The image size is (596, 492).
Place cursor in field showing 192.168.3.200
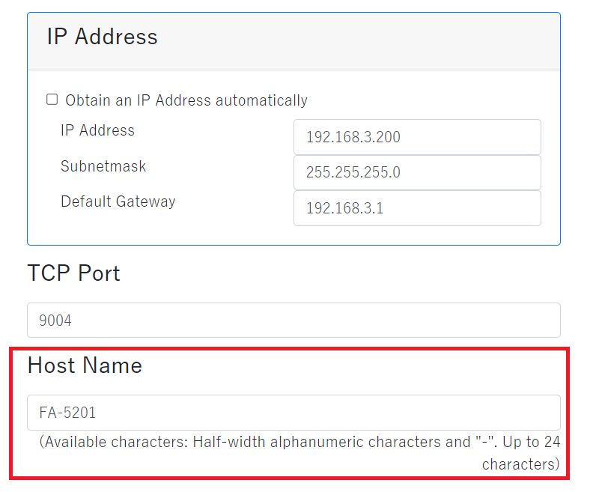(x=416, y=137)
